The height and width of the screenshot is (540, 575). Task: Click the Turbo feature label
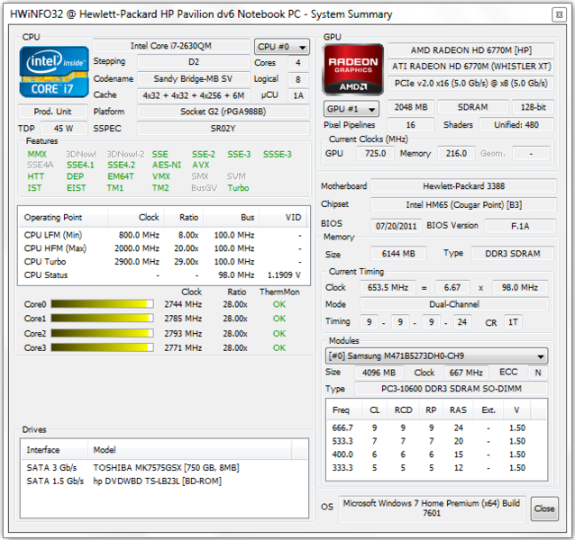[238, 188]
